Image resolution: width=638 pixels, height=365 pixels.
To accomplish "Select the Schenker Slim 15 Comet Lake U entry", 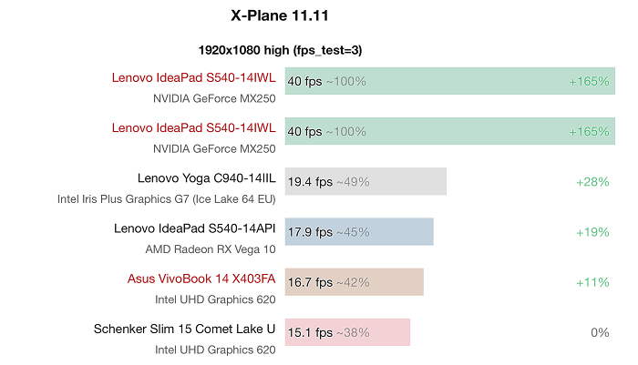I will (x=184, y=329).
